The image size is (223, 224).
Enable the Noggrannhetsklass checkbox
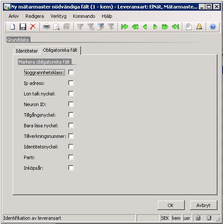point(71,72)
